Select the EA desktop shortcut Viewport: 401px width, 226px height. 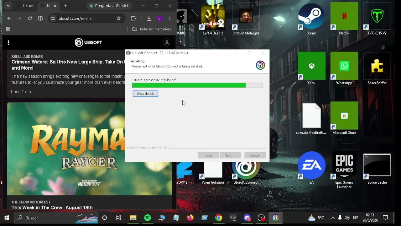pos(311,168)
